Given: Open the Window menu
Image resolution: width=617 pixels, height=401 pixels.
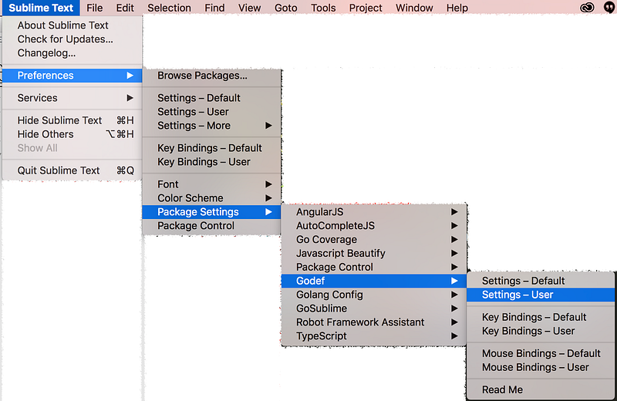Looking at the screenshot, I should click(414, 8).
